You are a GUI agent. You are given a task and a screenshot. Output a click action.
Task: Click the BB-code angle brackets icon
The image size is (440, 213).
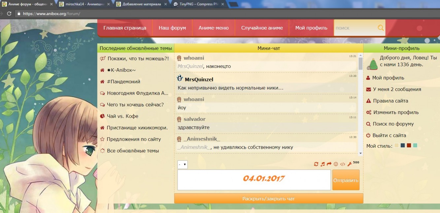pyautogui.click(x=343, y=164)
